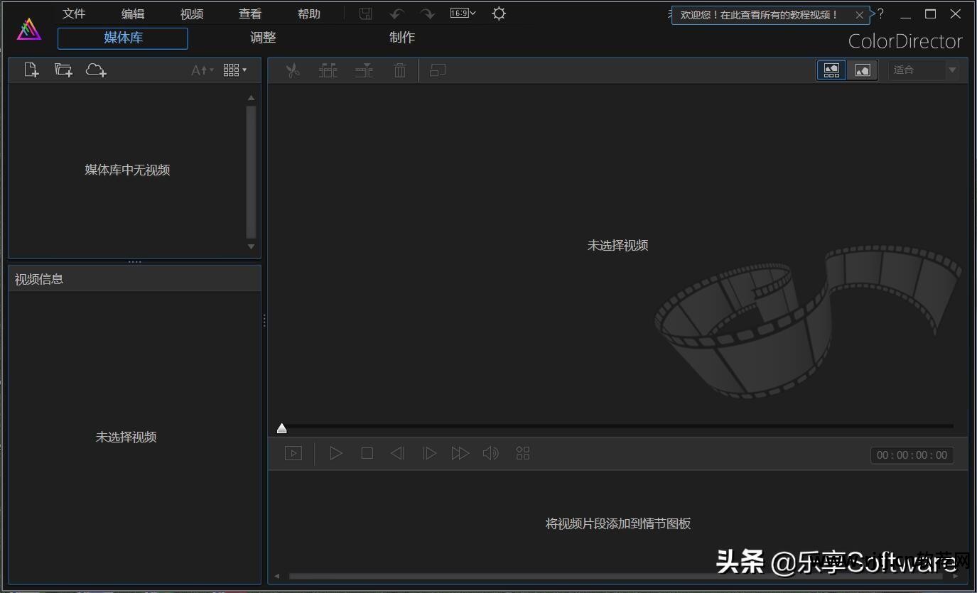Click the speaker volume icon
The image size is (977, 593).
point(491,453)
